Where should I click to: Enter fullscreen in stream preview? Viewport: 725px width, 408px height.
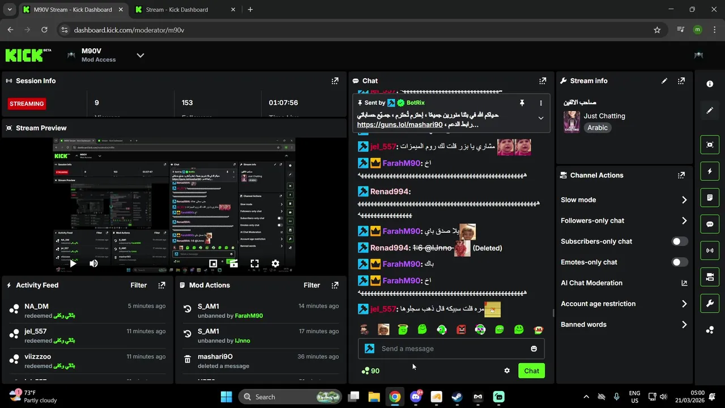(254, 263)
